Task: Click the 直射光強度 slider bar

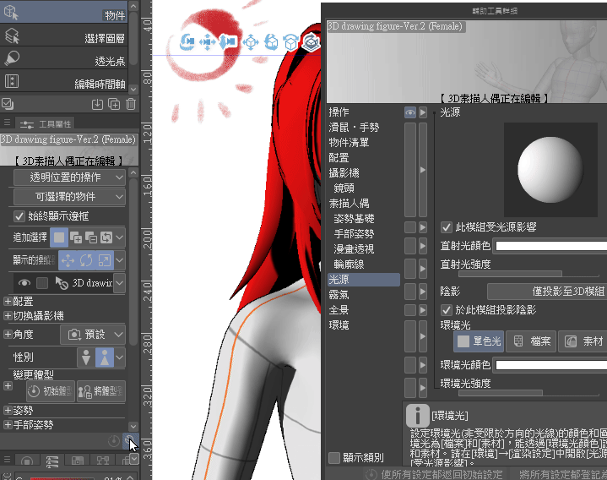Action: click(528, 274)
